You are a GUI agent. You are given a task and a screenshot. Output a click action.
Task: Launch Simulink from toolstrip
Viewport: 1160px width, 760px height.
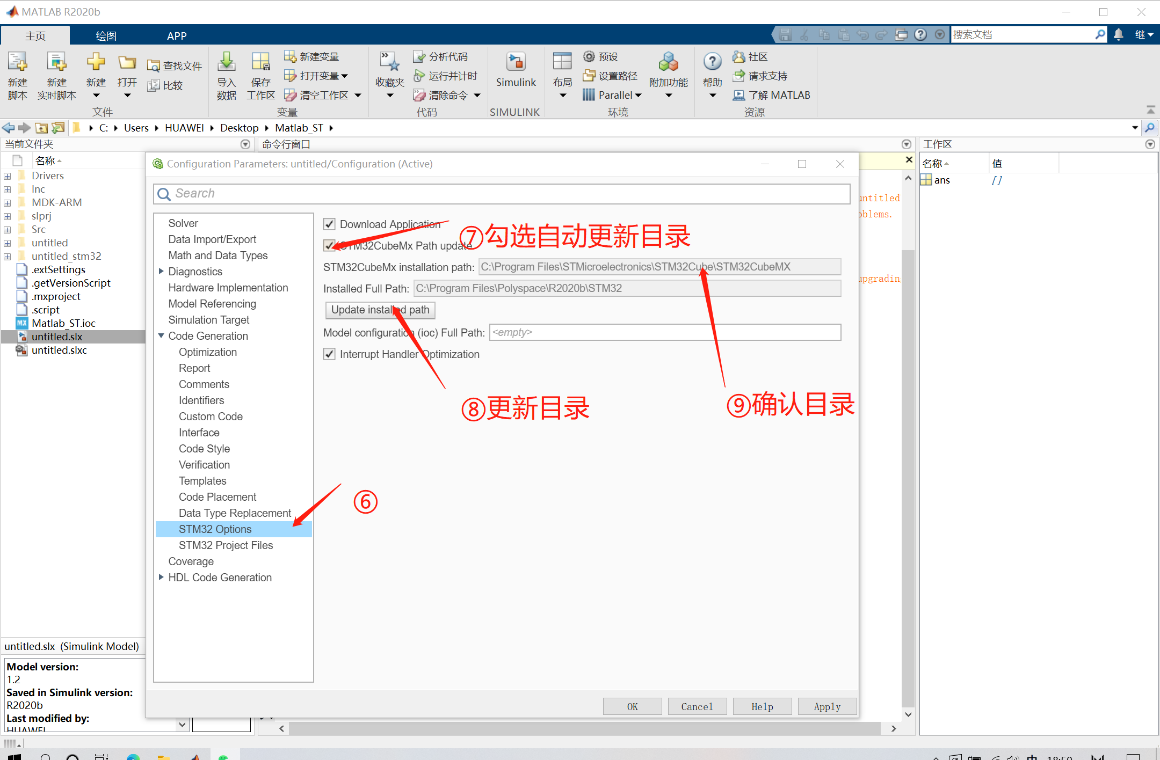pyautogui.click(x=516, y=62)
